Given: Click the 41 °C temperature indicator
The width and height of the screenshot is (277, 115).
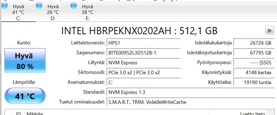Looking at the screenshot, I should click(x=25, y=96).
